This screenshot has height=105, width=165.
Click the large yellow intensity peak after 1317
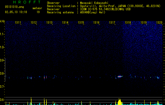click(x=120, y=102)
